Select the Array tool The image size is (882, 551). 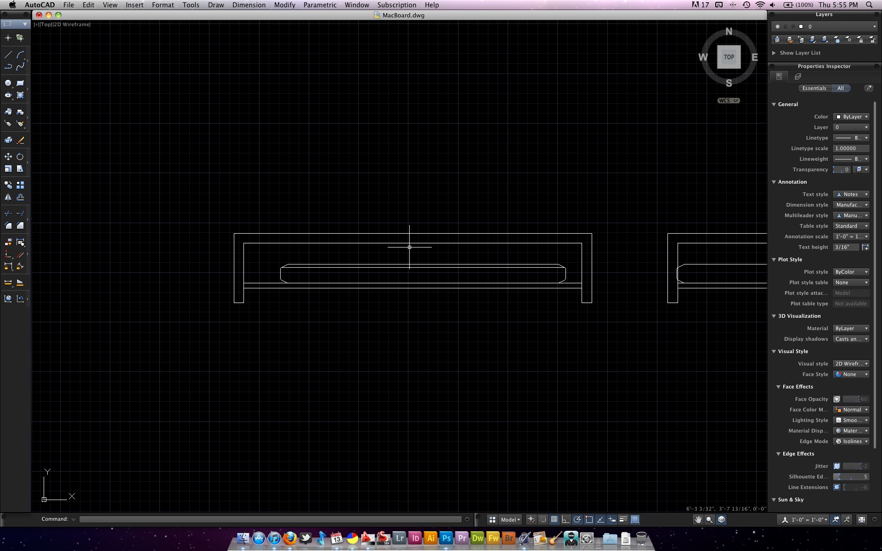coord(20,185)
